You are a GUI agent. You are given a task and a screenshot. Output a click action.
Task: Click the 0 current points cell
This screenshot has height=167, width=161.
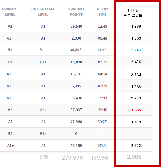point(76,134)
